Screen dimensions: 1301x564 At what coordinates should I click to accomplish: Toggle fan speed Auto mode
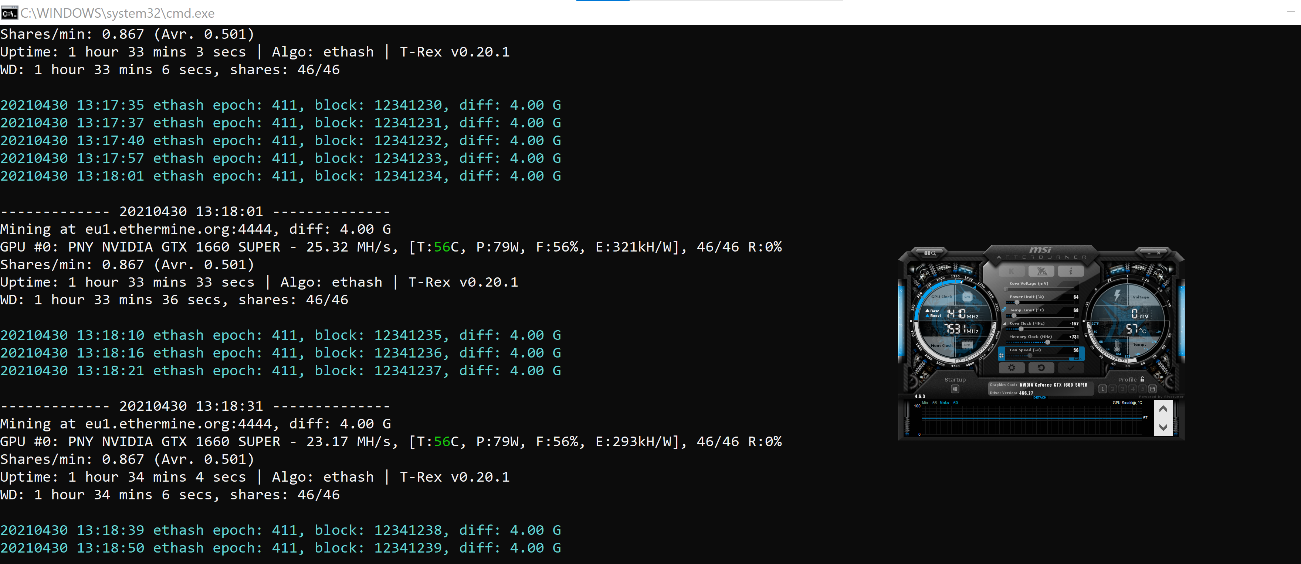1078,359
